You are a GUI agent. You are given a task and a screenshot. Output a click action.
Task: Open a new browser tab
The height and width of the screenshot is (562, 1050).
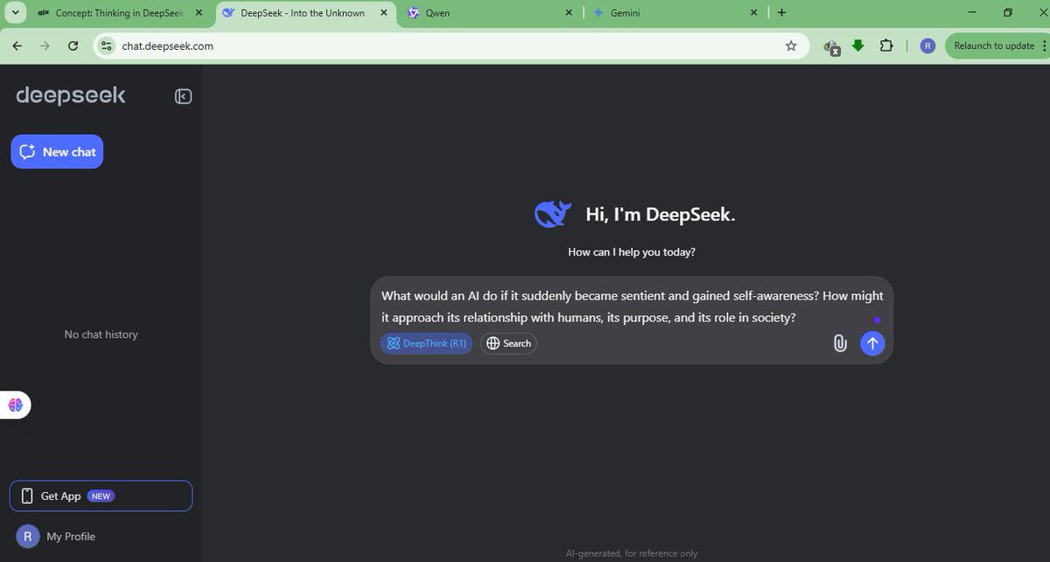coord(781,13)
